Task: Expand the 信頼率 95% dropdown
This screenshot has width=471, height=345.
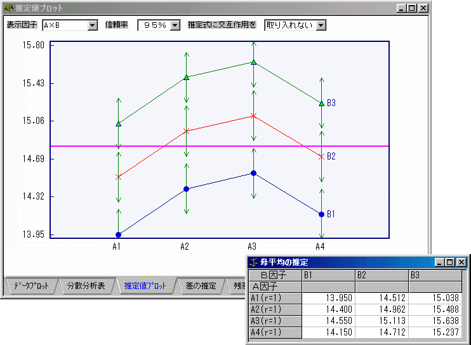Action: coord(175,25)
